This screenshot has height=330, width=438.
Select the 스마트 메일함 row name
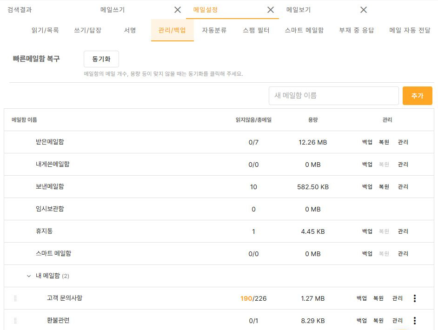53,253
